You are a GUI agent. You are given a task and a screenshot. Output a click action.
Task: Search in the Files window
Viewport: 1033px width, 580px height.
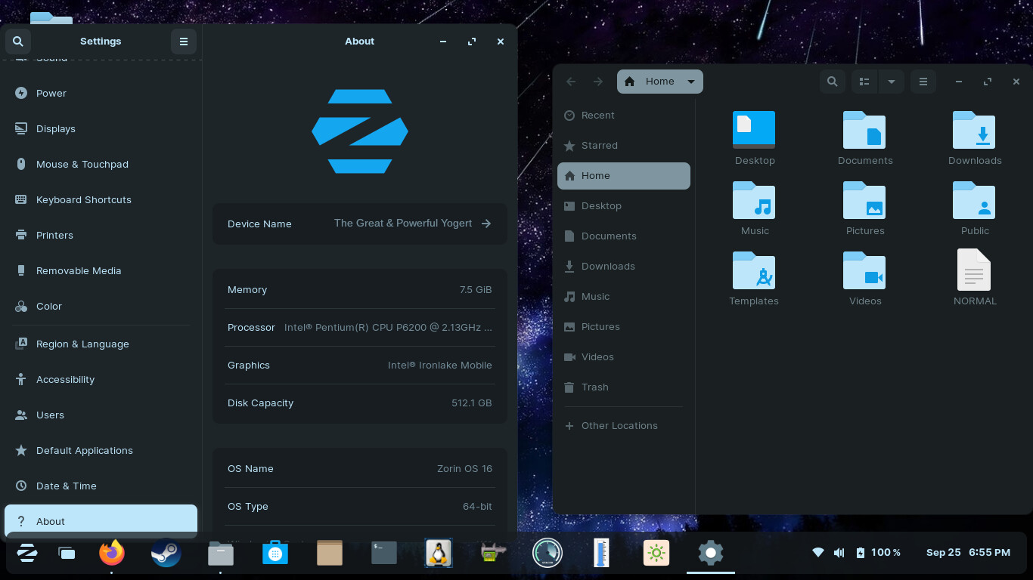click(x=833, y=82)
